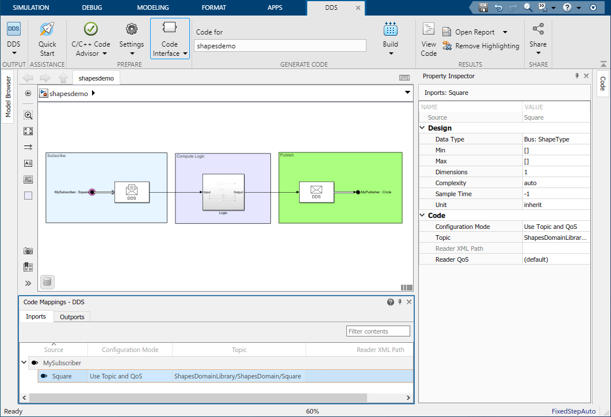Click the Code Mappings horizontal scrollbar
The width and height of the screenshot is (611, 417).
(x=198, y=397)
